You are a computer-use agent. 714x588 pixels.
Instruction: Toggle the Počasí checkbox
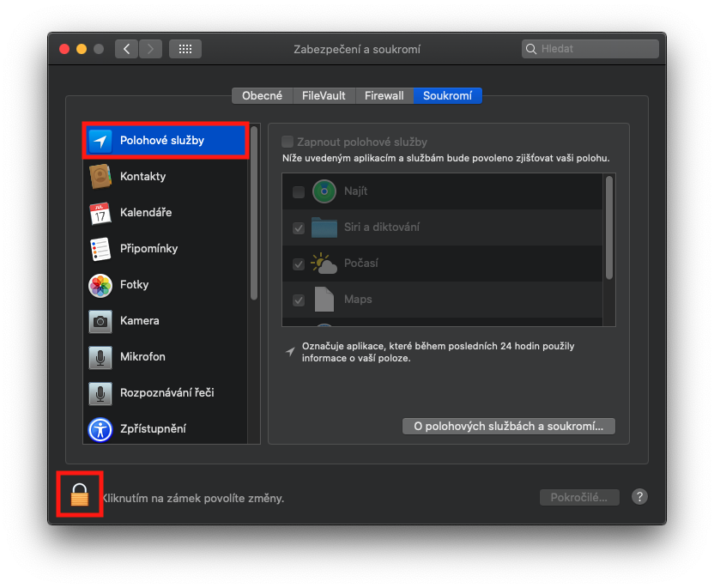click(299, 264)
